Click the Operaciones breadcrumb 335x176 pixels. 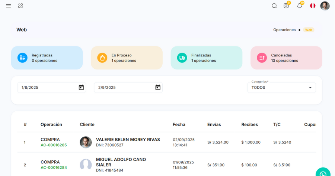[284, 30]
